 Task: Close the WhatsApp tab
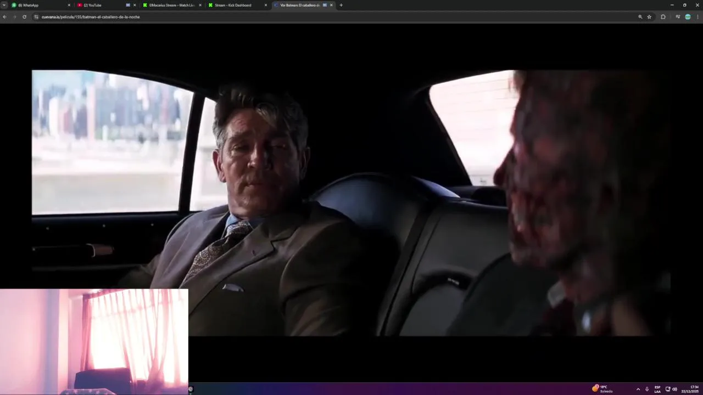69,5
